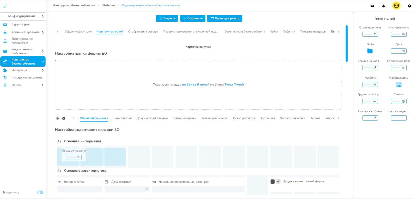This screenshot has height=199, width=413.
Task: Open the Заявки участников tab
Action: (214, 118)
